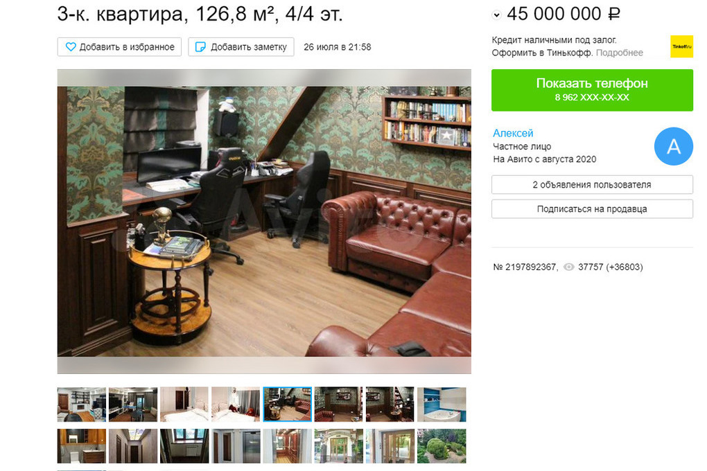This screenshot has height=471, width=707.
Task: Add a note with Добавить заметку button
Action: coord(241,47)
